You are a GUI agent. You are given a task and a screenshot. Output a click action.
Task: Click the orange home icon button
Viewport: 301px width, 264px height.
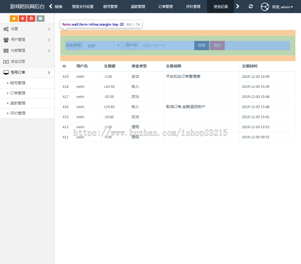[14, 18]
